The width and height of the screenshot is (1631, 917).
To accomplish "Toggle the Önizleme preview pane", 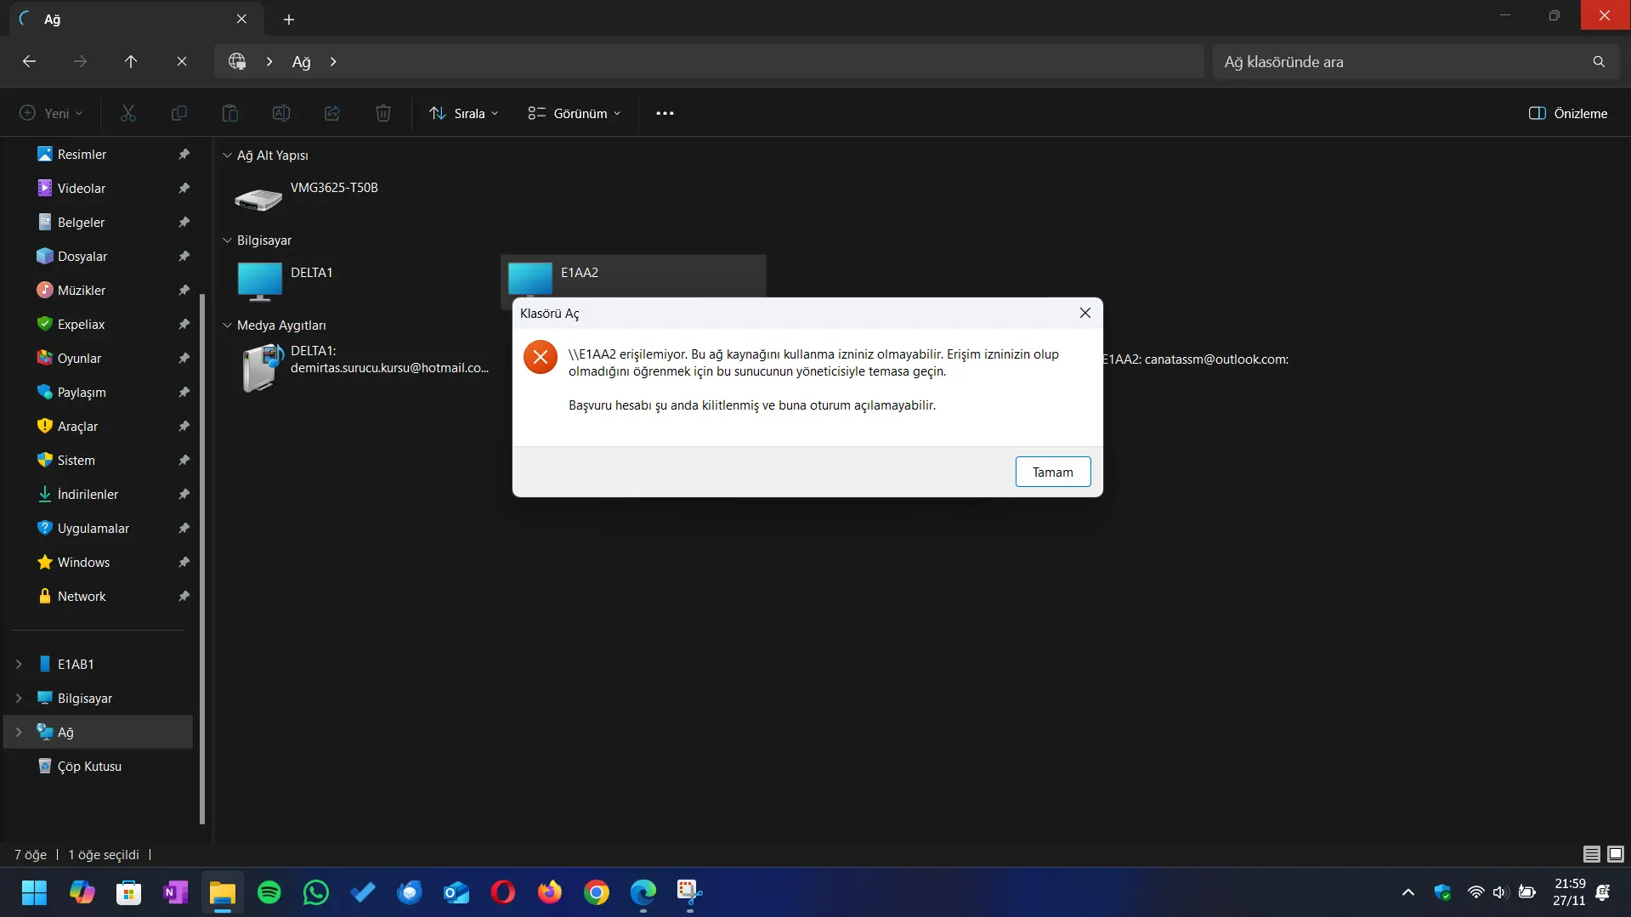I will tap(1568, 113).
